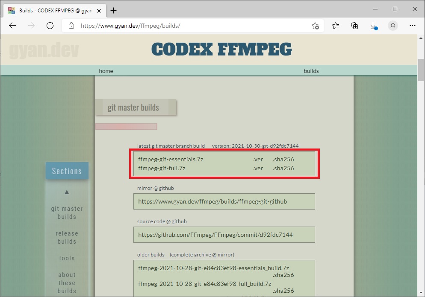The height and width of the screenshot is (297, 425).
Task: Click '(complete archive @ mirror)' text
Action: [x=202, y=255]
